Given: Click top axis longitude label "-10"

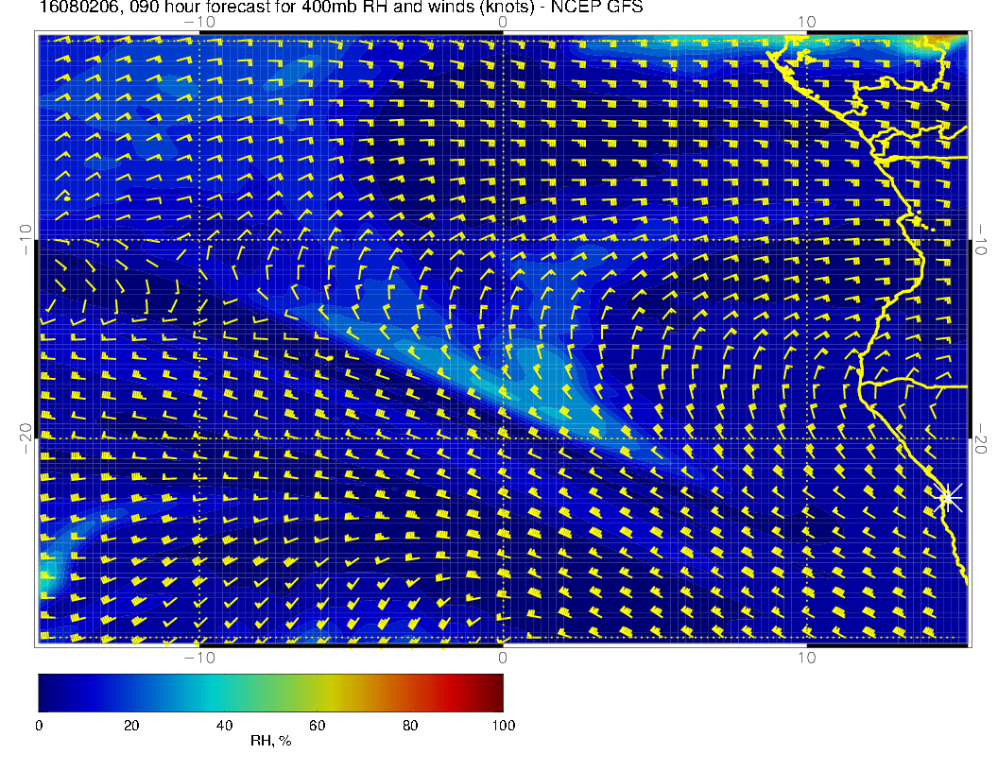Looking at the screenshot, I should coord(199,23).
